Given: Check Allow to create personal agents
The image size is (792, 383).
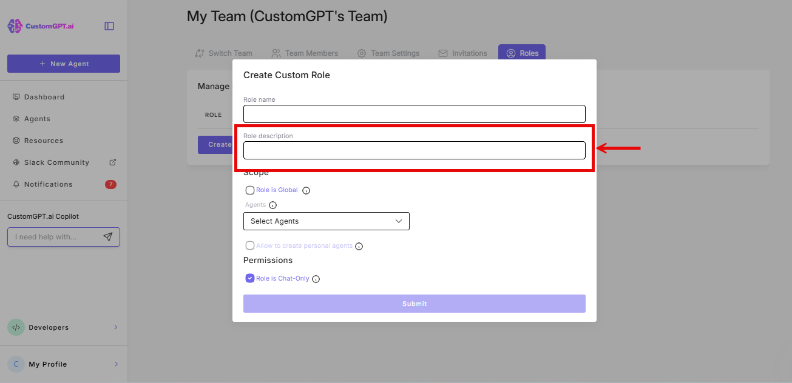Looking at the screenshot, I should [249, 245].
